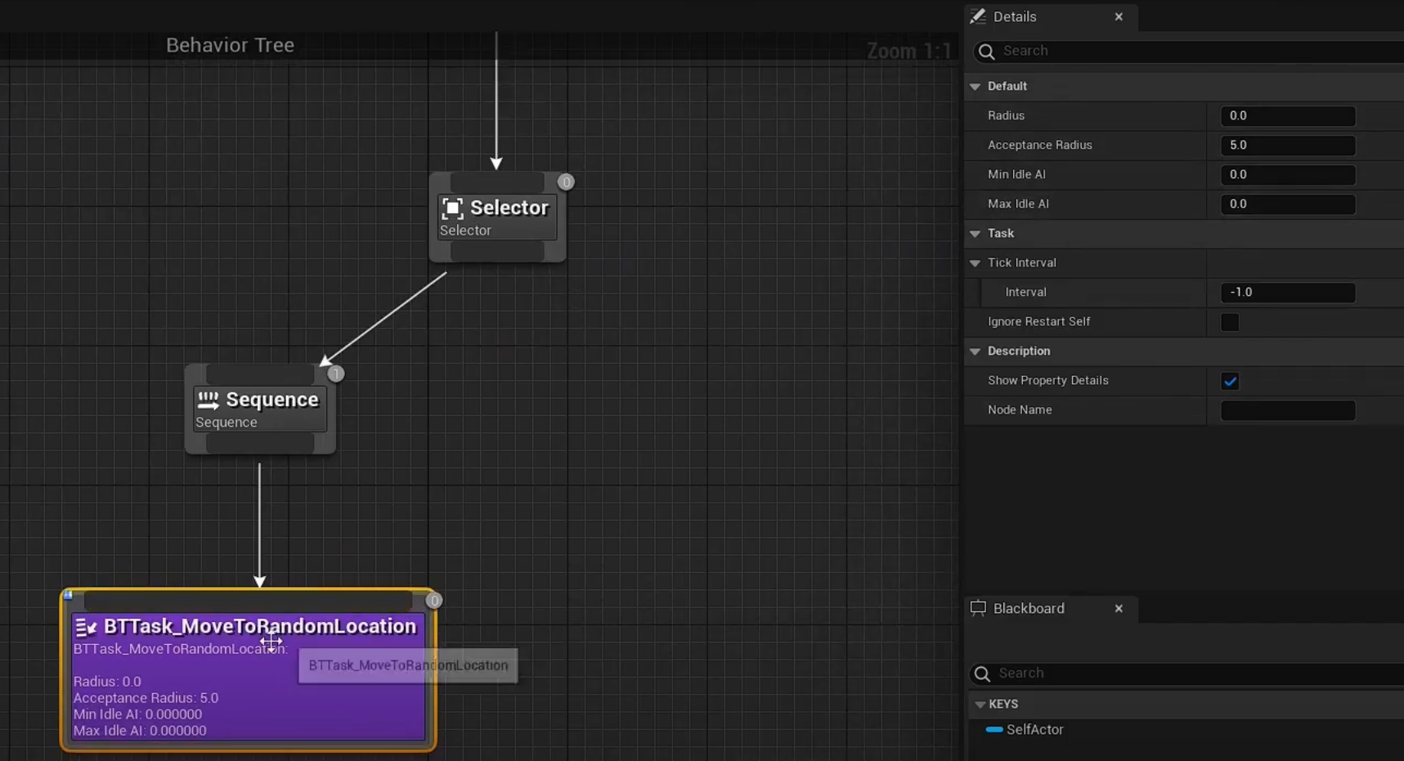Viewport: 1404px width, 761px height.
Task: Collapse the Default section
Action: [975, 87]
